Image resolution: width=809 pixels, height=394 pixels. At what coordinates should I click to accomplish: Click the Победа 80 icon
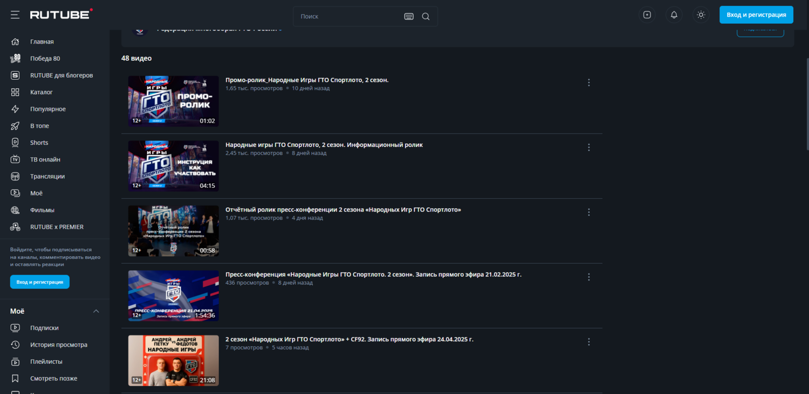(15, 58)
